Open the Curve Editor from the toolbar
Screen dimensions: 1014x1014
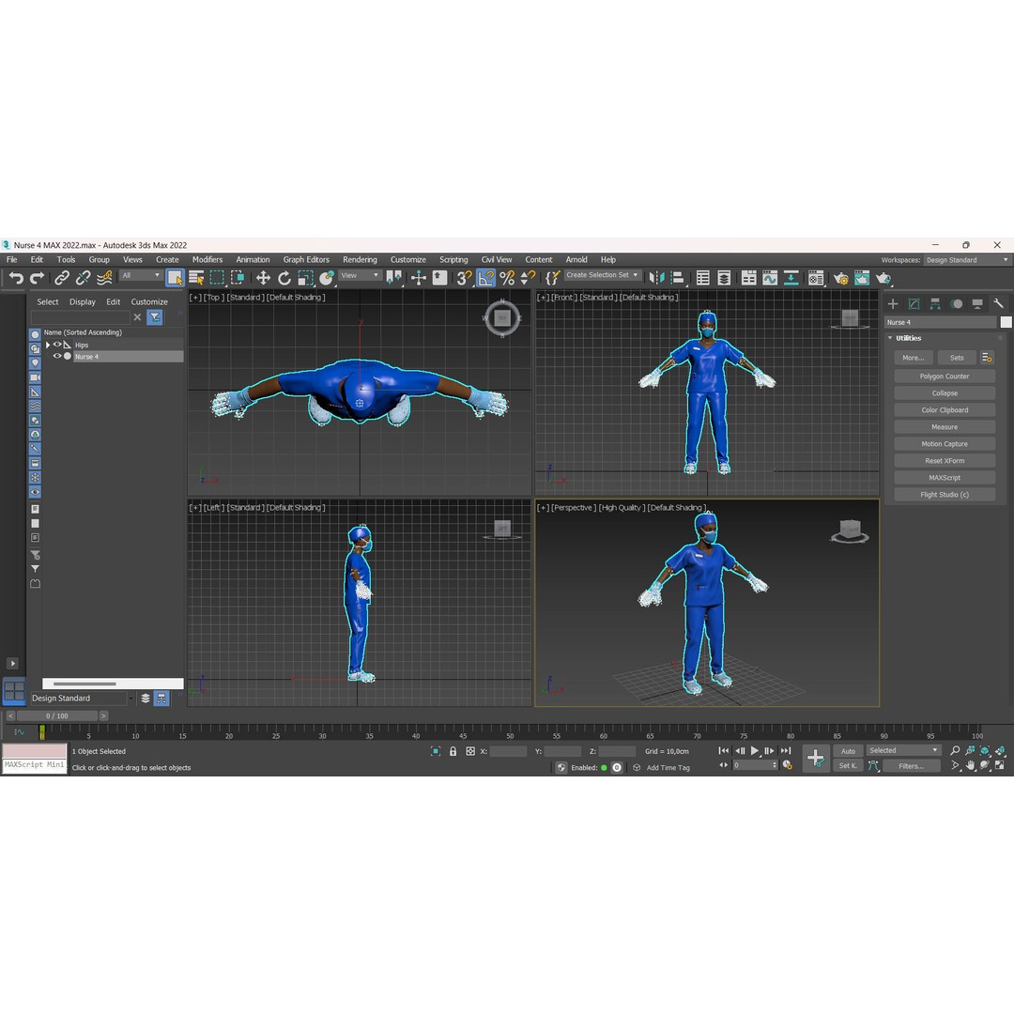(770, 278)
